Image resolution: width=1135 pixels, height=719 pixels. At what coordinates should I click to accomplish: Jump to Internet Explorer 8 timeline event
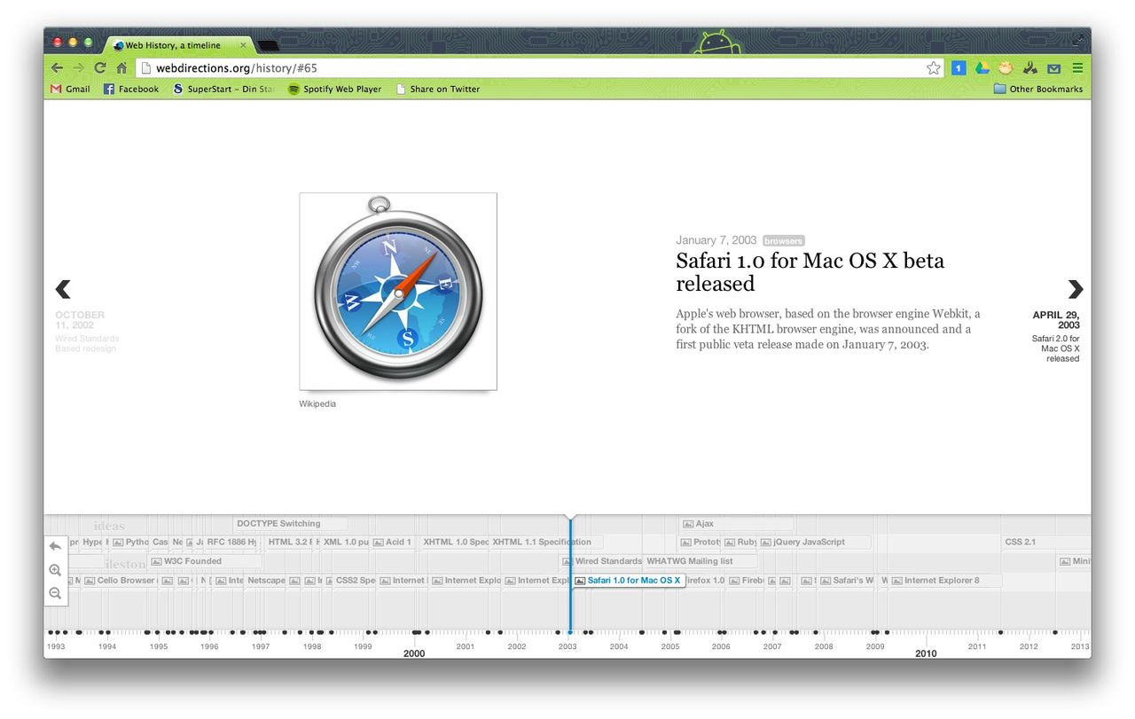[x=941, y=581]
